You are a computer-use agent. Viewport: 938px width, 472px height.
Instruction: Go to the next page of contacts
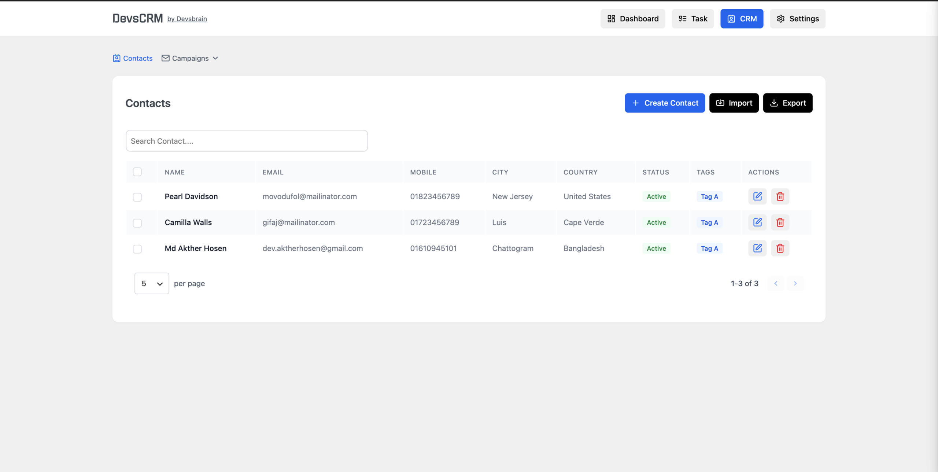pos(795,283)
